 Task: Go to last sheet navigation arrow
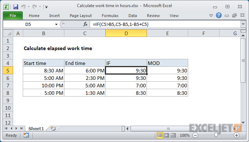tap(22, 129)
